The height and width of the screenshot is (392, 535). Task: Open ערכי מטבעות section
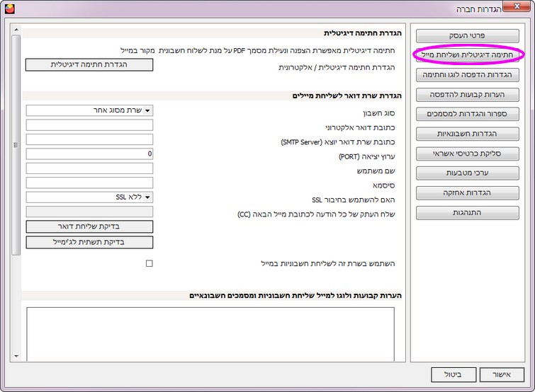click(x=467, y=173)
